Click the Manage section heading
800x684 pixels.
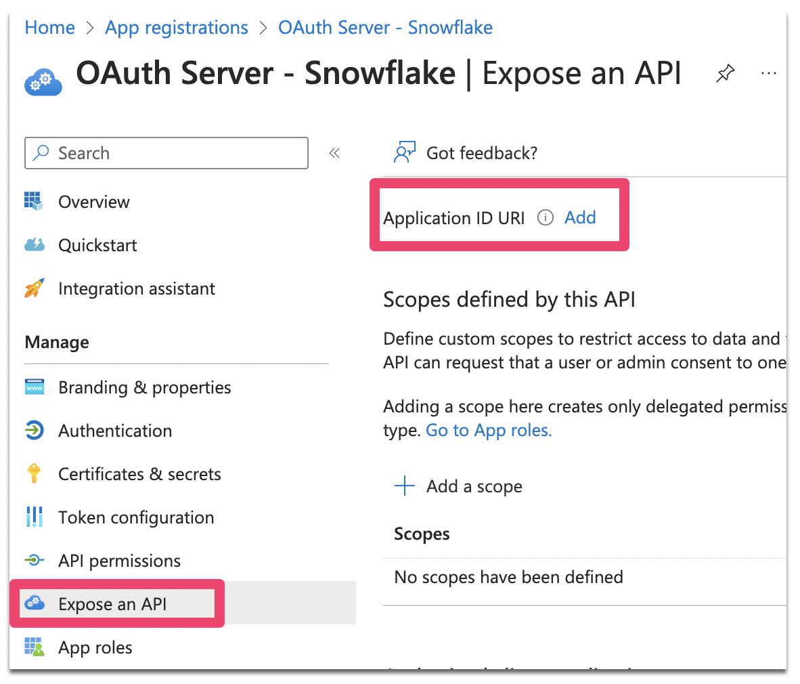tap(57, 343)
